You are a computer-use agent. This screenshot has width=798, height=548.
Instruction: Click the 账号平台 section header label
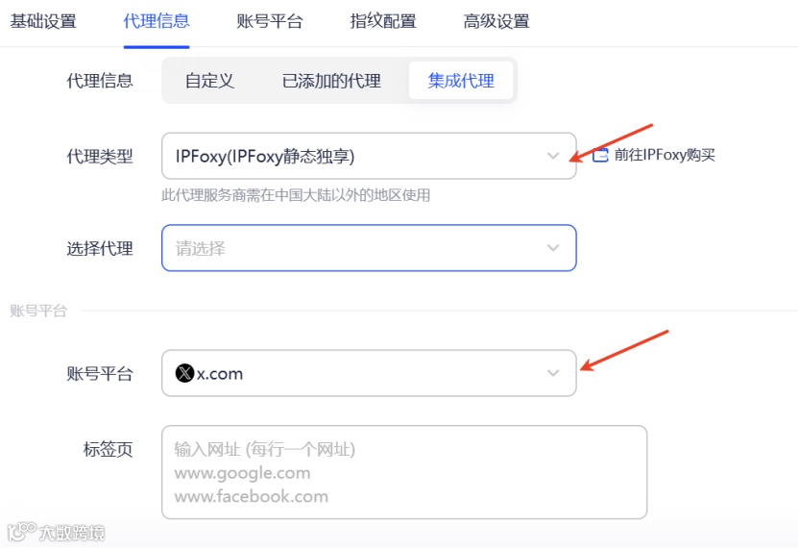[38, 311]
